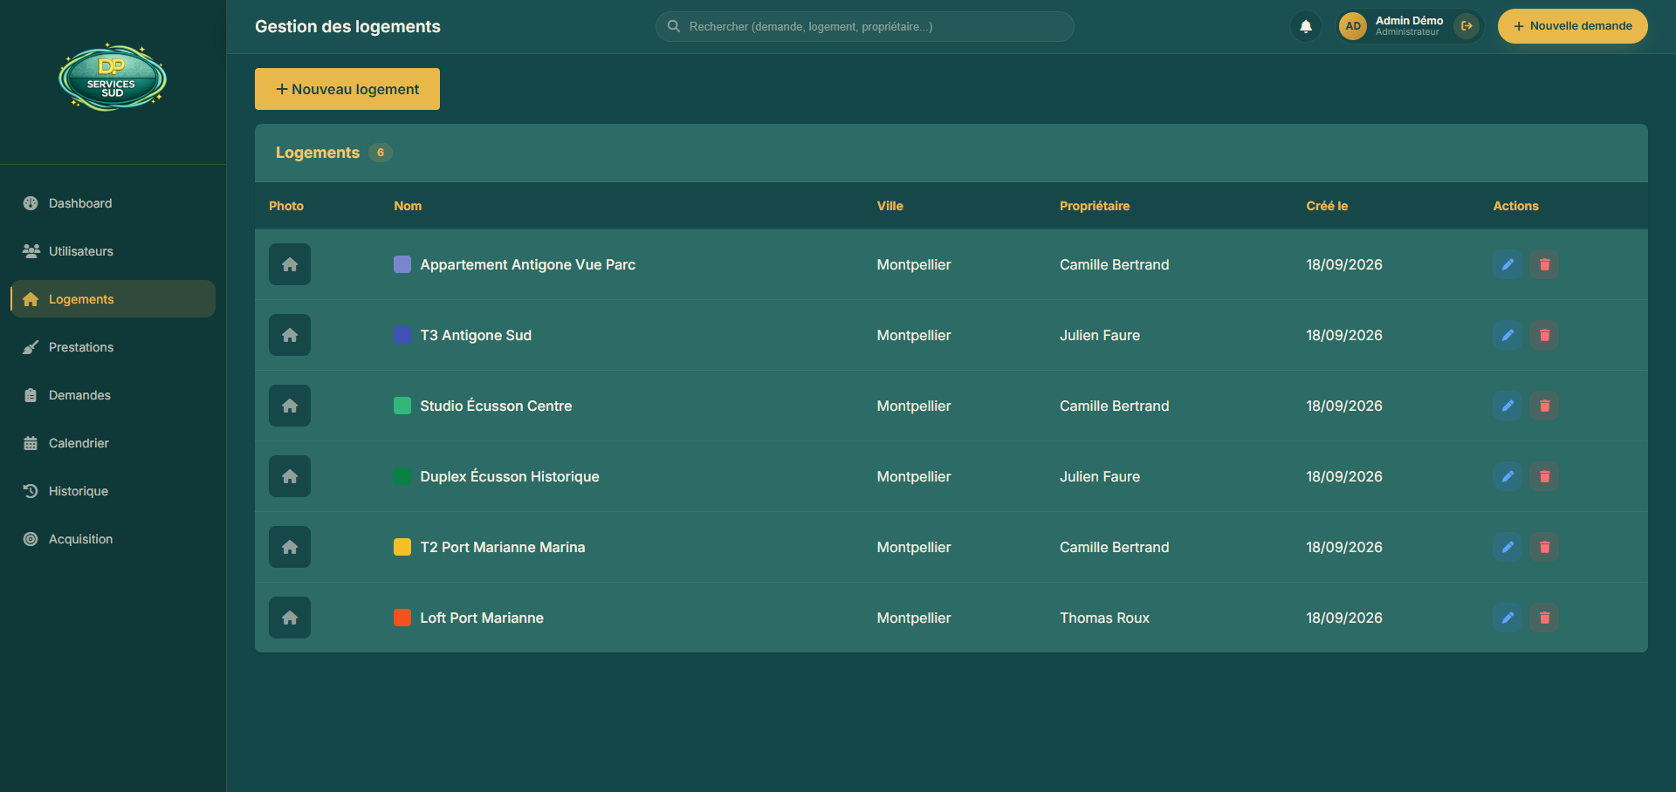The image size is (1676, 792).
Task: Click the photo thumbnail of T3 Antigone Sud
Action: pyautogui.click(x=290, y=335)
